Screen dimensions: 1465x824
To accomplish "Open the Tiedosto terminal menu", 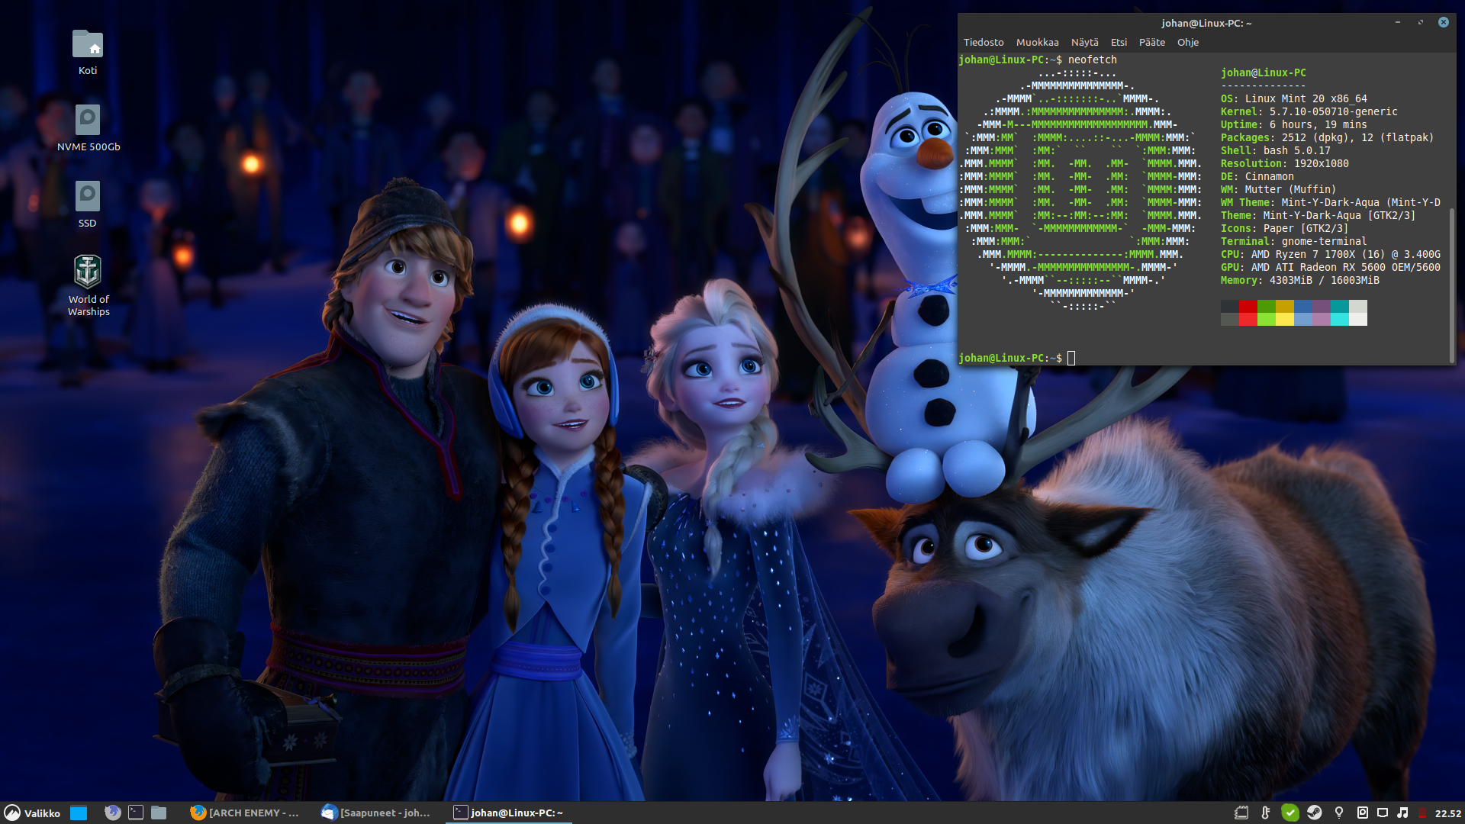I will click(x=983, y=42).
